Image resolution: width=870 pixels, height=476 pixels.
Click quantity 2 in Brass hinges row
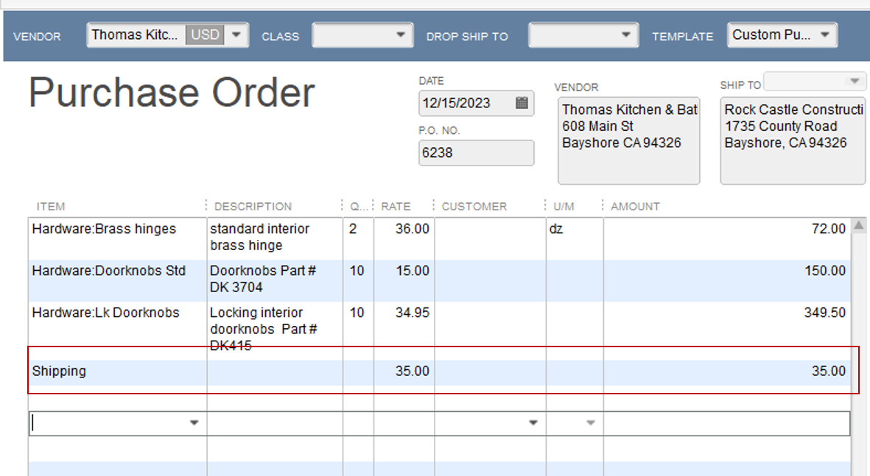[x=353, y=229]
